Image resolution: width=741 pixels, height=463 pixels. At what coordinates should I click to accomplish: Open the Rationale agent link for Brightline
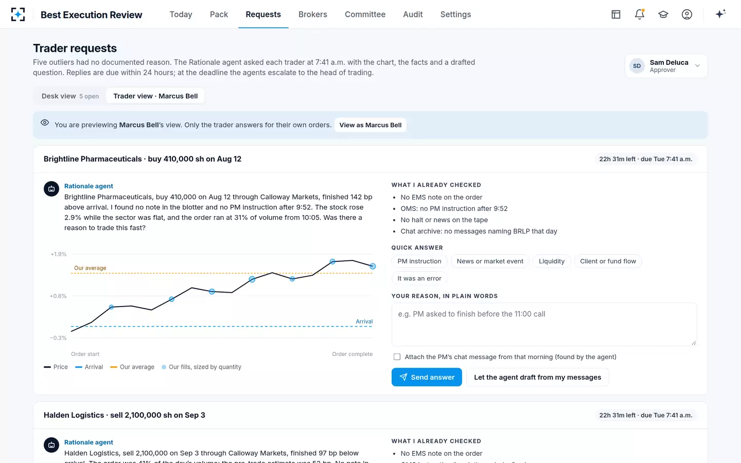tap(89, 186)
